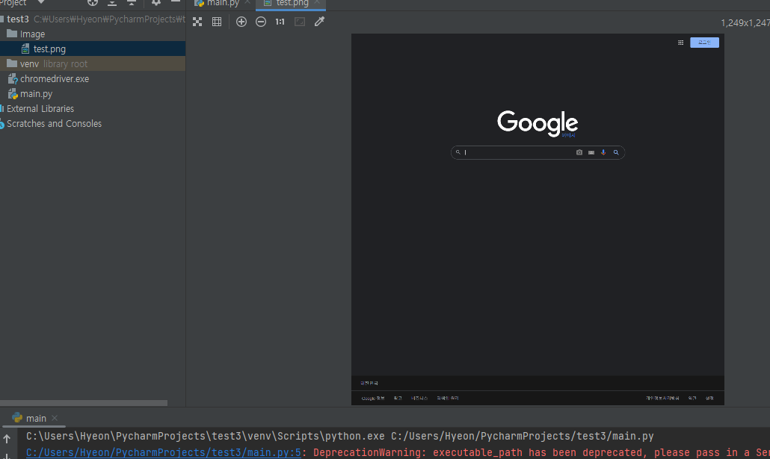Toggle chessboard transparency in image viewer
Viewport: 770px width, 459px height.
point(197,22)
